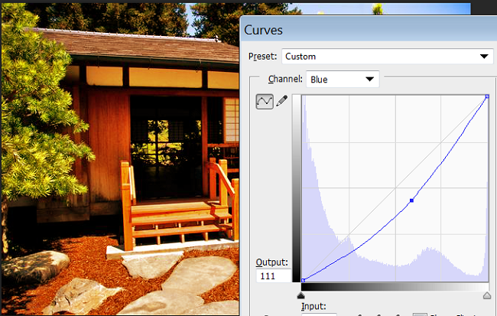Select the midpoint control point on the blue curve
This screenshot has height=316, width=497.
411,200
